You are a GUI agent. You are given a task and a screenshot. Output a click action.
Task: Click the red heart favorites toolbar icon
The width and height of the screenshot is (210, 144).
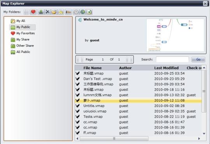[x=33, y=12]
